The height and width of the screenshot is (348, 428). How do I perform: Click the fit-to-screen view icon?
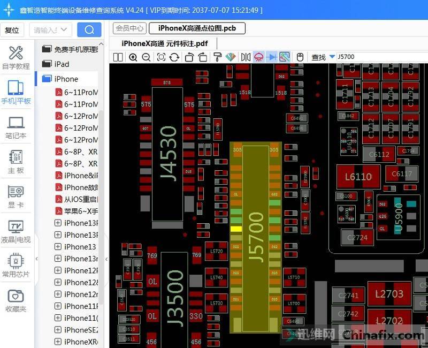click(161, 57)
